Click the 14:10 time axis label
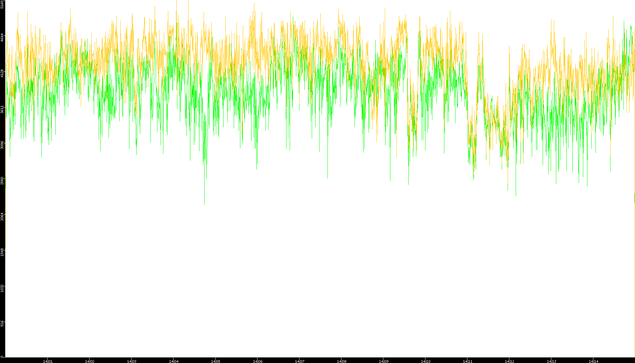 425,361
